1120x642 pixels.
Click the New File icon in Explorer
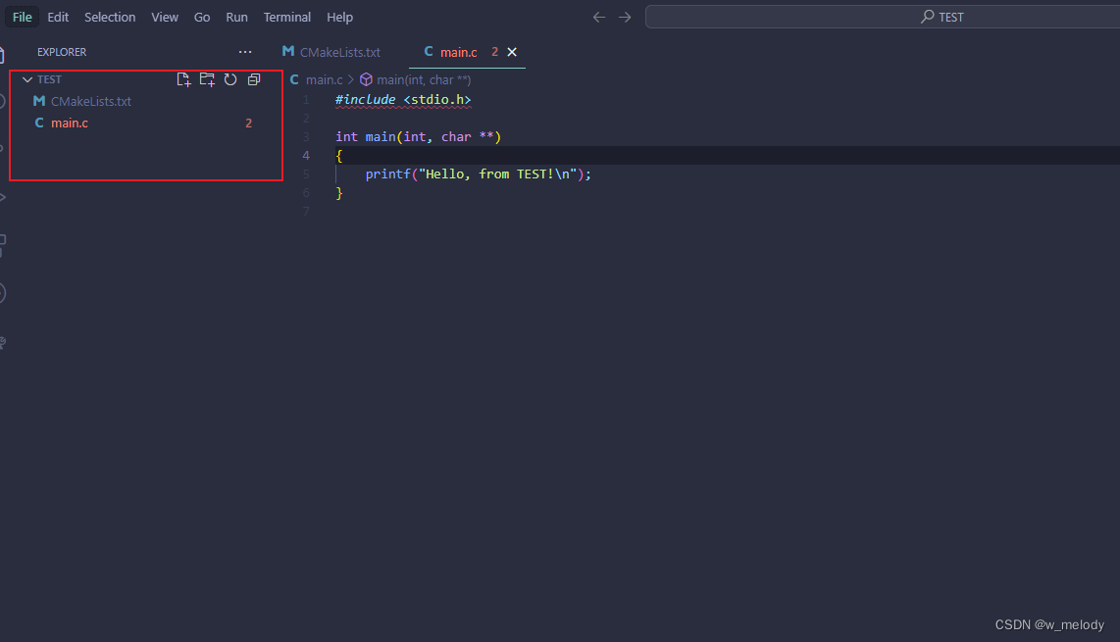(183, 79)
